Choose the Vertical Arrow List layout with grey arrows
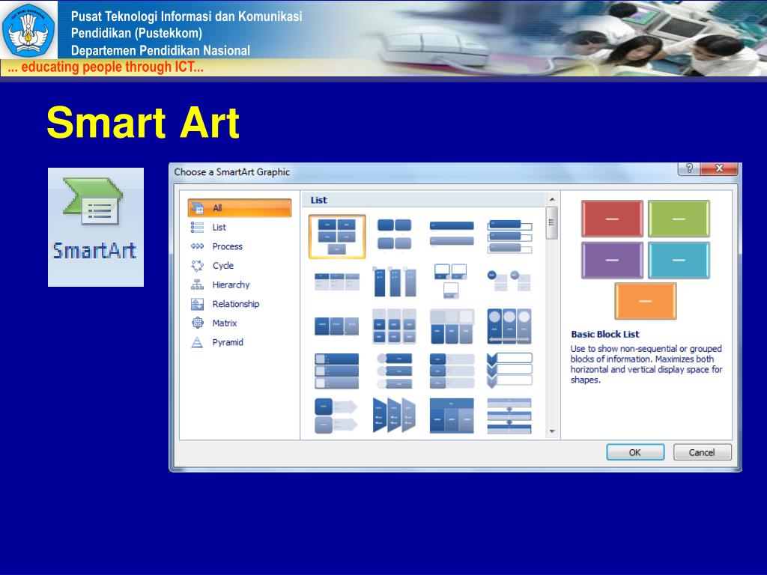 tap(337, 416)
